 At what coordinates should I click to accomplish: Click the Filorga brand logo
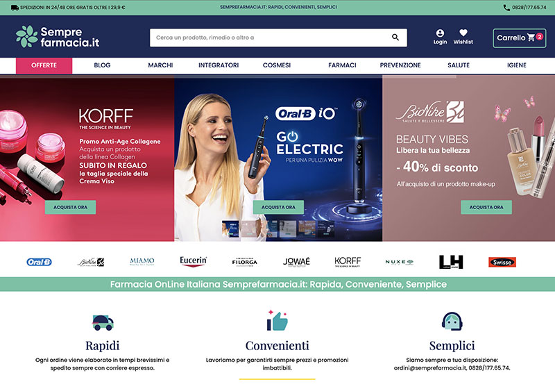[245, 262]
